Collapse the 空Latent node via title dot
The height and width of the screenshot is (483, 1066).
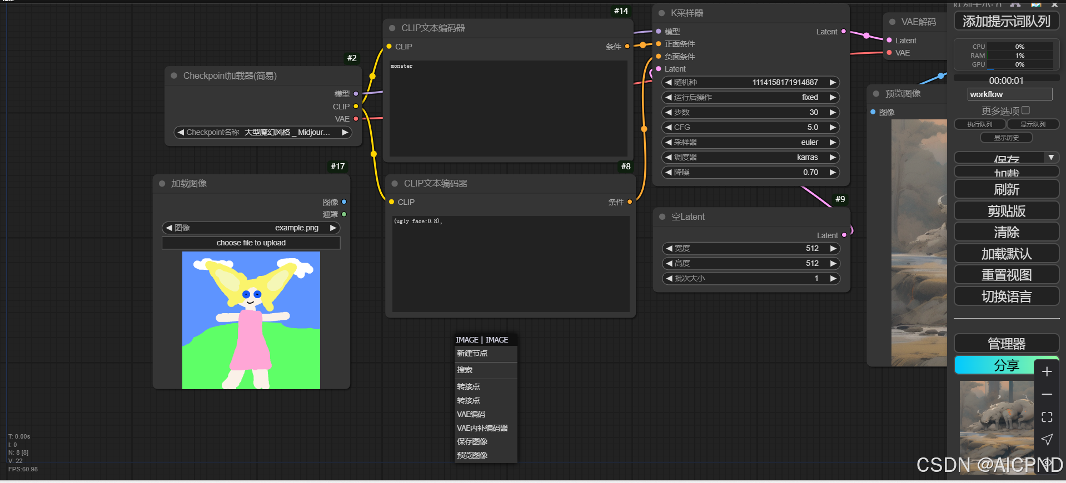662,217
